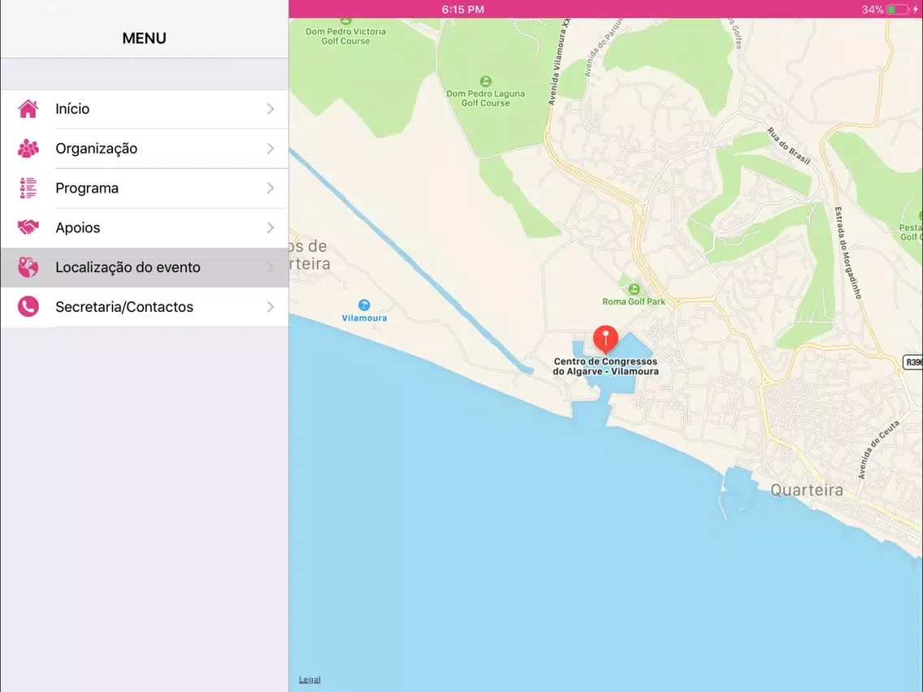Open the Legal link on map

(310, 680)
